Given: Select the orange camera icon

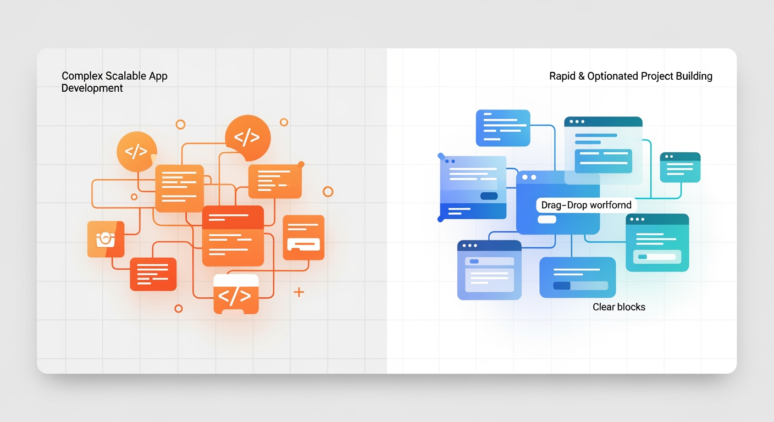Looking at the screenshot, I should 106,239.
